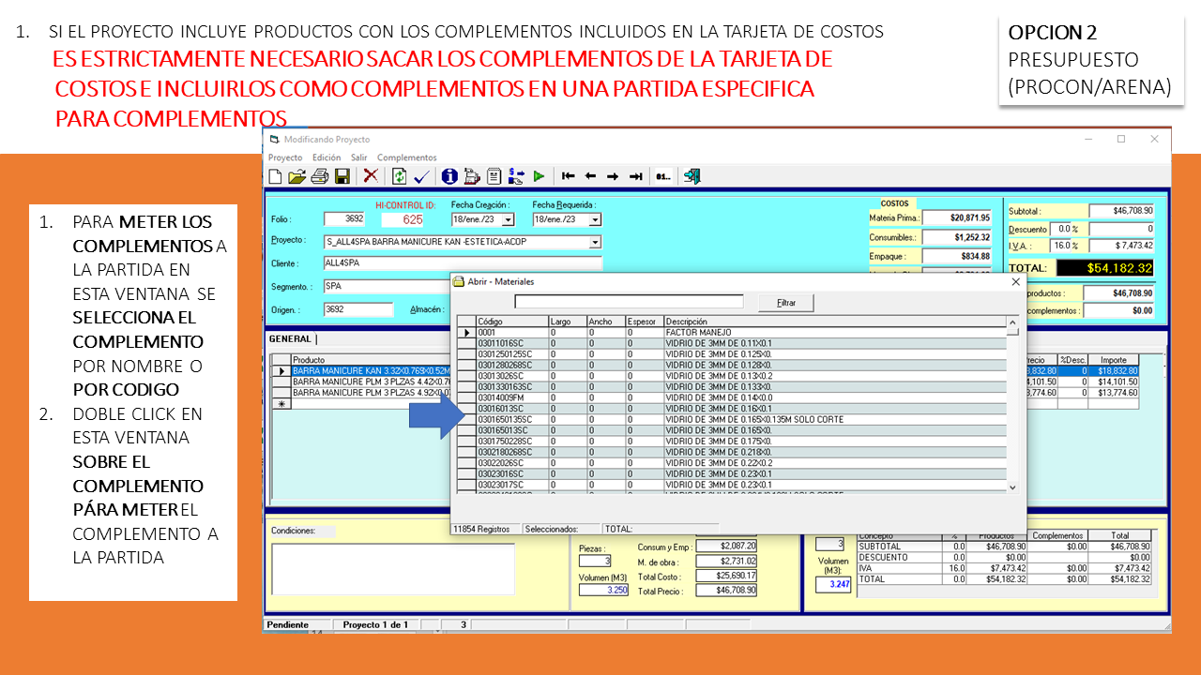Click the exit door icon in the toolbar
Image resolution: width=1201 pixels, height=675 pixels.
point(692,176)
